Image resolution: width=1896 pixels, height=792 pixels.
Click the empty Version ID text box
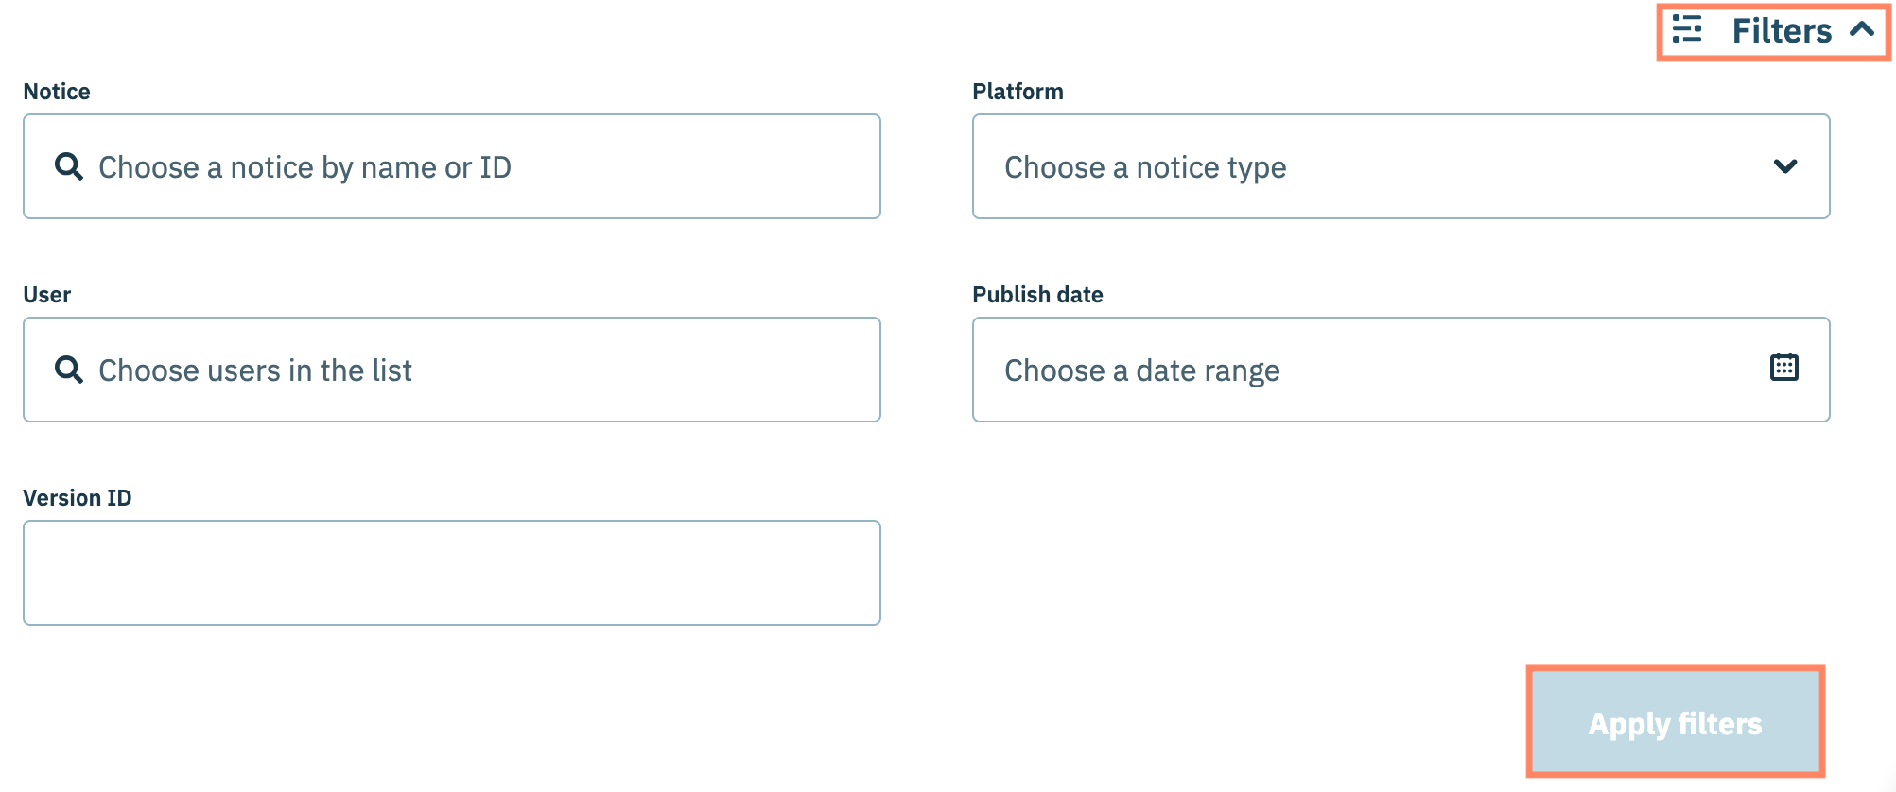pos(452,573)
